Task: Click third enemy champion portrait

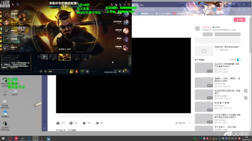Action: pyautogui.click(x=126, y=31)
